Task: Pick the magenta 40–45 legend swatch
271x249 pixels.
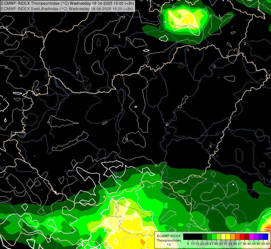Action: coord(251,237)
